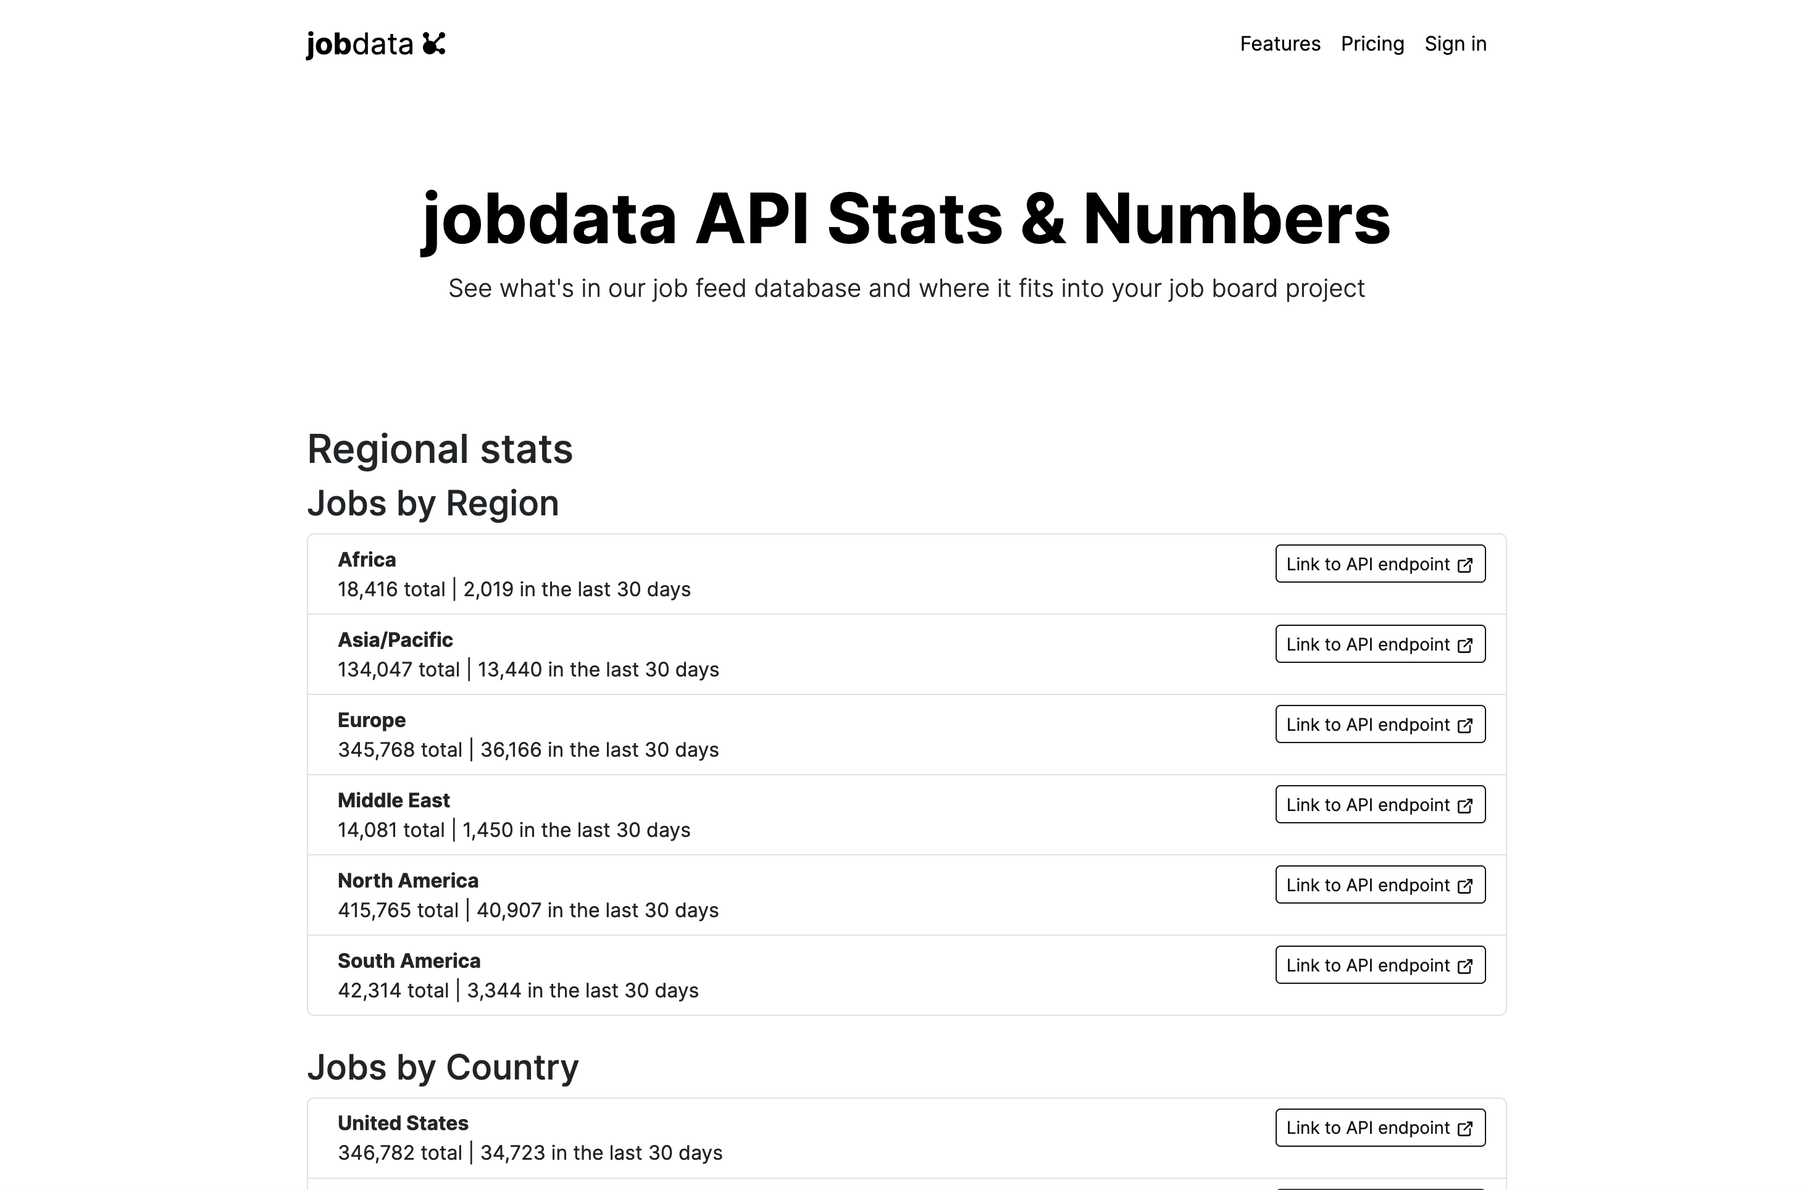The height and width of the screenshot is (1190, 1809).
Task: Click the North America region name
Action: point(408,881)
